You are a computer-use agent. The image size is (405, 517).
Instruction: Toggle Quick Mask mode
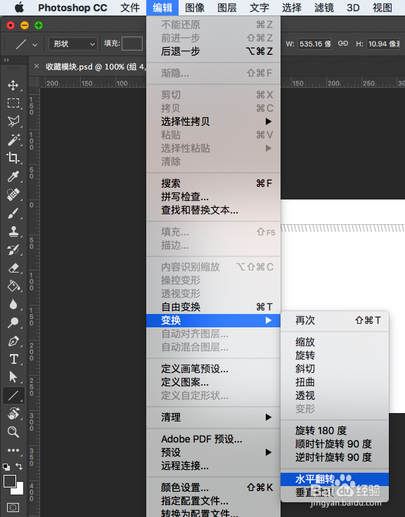click(x=13, y=507)
